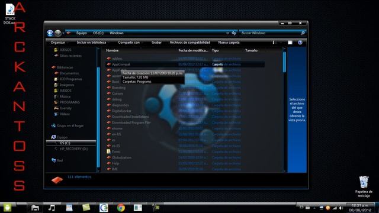Click the Equipo breadcrumb in the address bar
Screen dimensions: 379x213
(82, 33)
